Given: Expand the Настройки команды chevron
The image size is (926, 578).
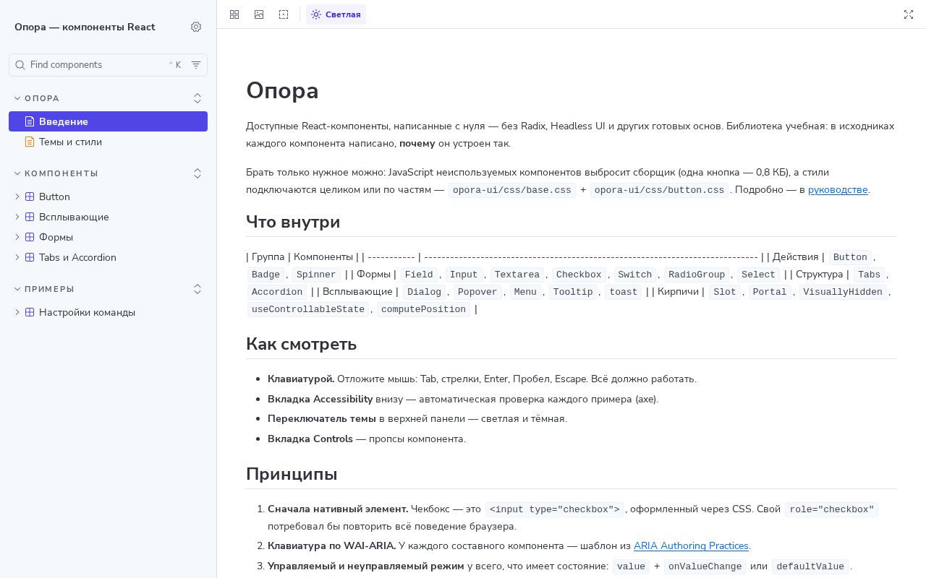Looking at the screenshot, I should point(17,312).
